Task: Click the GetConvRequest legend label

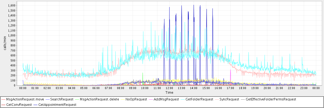Action: coord(19,104)
